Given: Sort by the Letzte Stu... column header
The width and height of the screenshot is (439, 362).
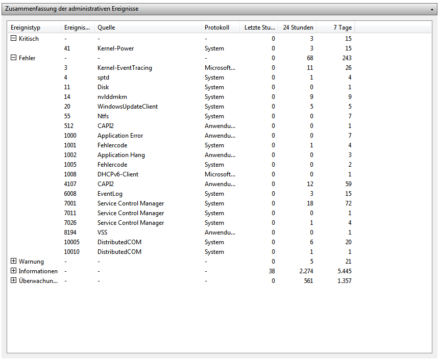Looking at the screenshot, I should click(x=259, y=28).
